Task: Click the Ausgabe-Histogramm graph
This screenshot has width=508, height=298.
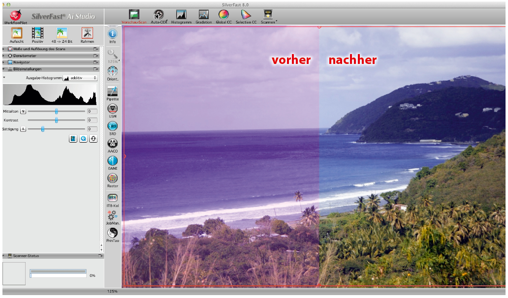Action: (50, 94)
